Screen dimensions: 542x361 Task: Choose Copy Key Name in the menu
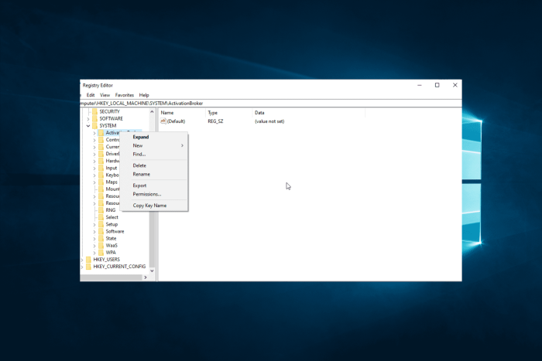154,206
